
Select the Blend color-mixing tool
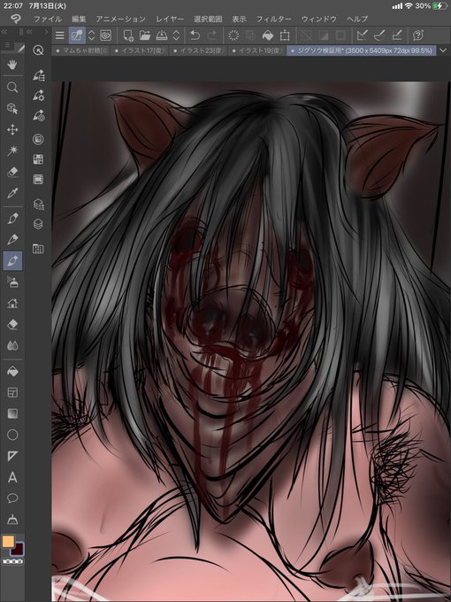click(12, 346)
